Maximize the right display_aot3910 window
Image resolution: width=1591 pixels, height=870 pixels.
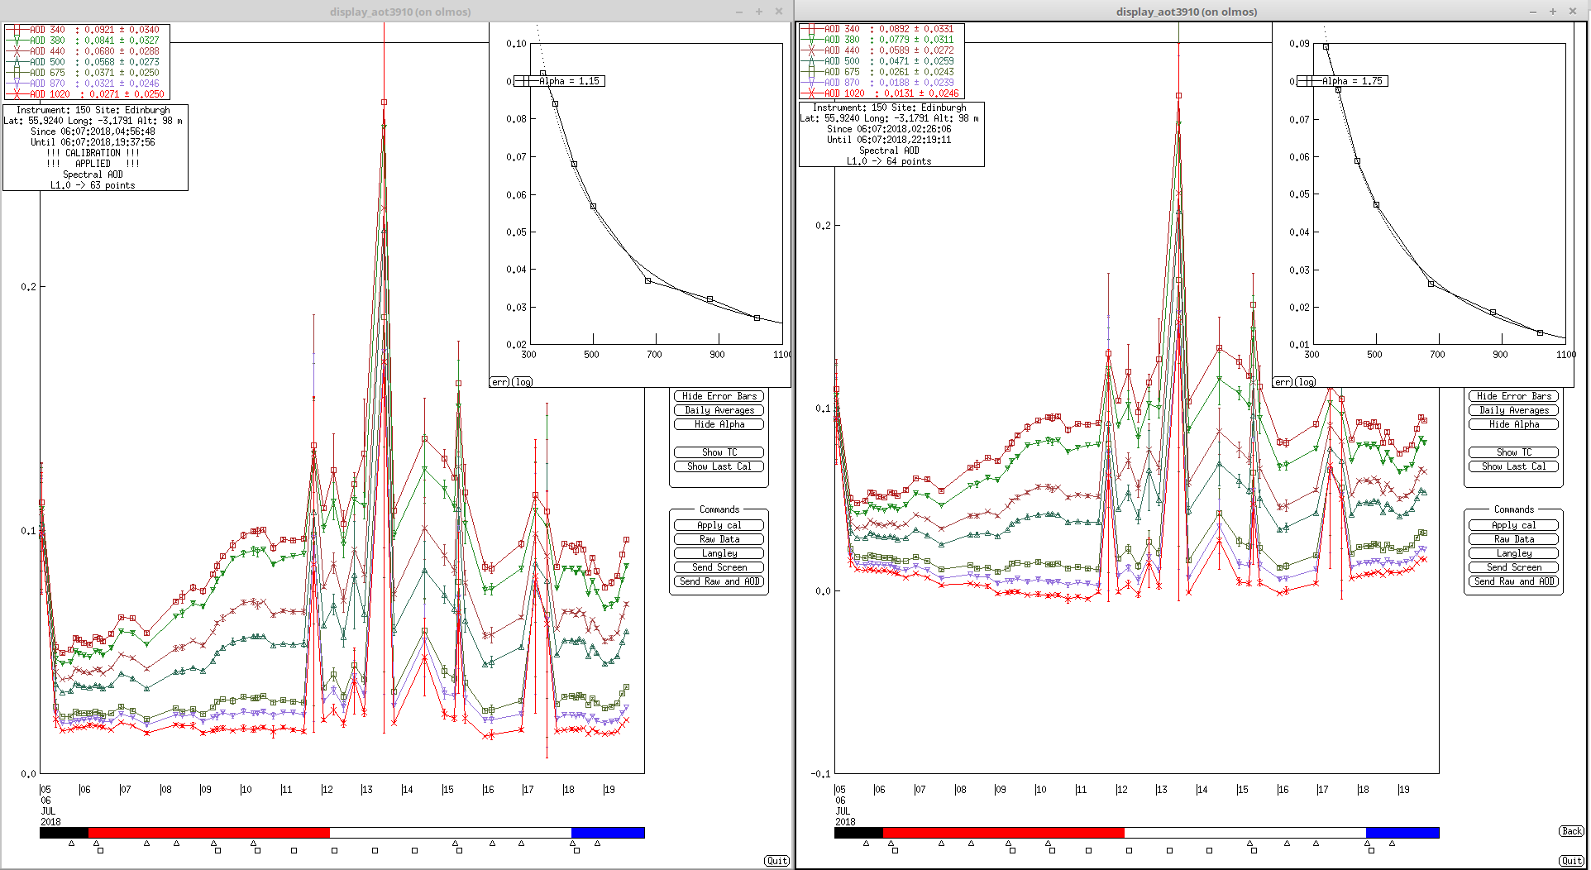(1553, 12)
